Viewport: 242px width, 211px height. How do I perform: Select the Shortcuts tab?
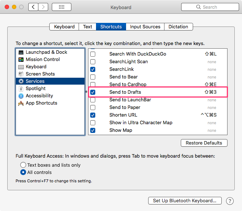111,27
